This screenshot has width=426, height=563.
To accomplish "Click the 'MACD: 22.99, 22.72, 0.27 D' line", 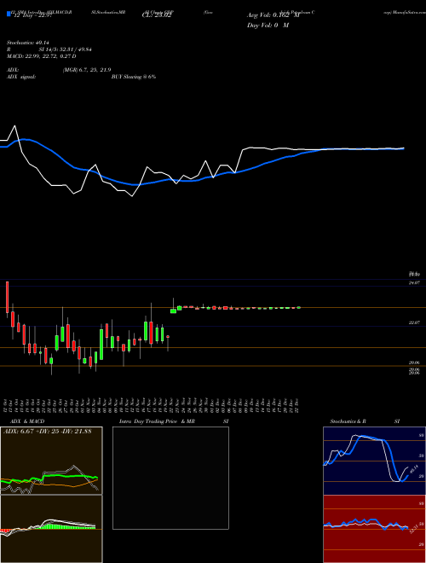I will click(41, 56).
